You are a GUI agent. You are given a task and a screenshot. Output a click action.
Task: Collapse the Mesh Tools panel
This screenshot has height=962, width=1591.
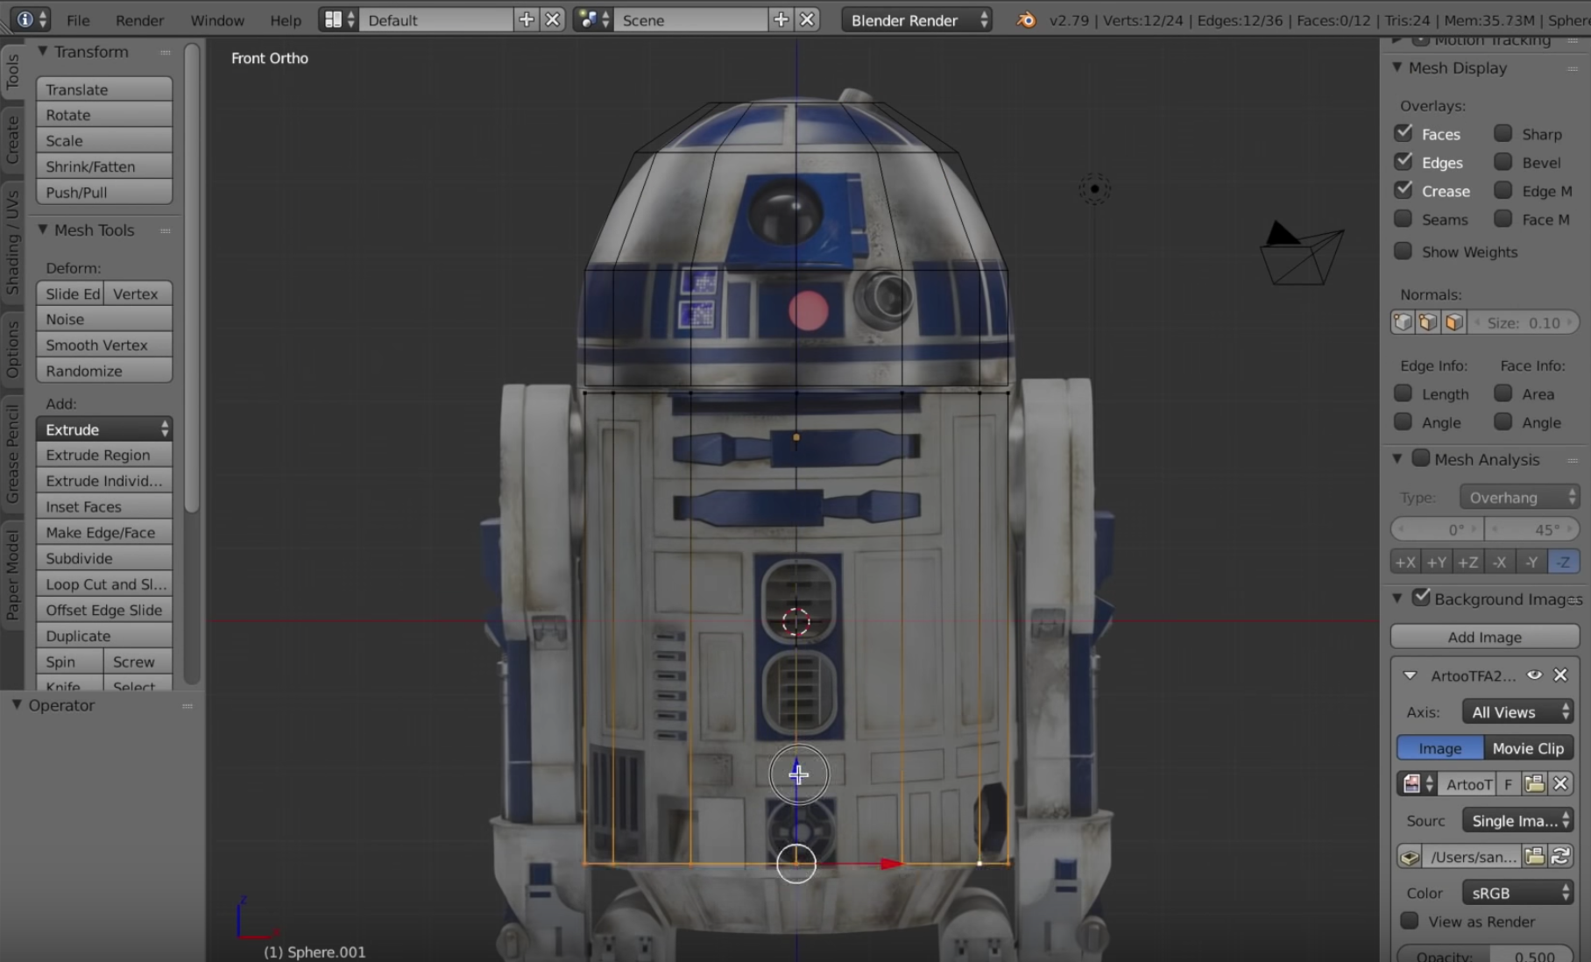point(42,230)
